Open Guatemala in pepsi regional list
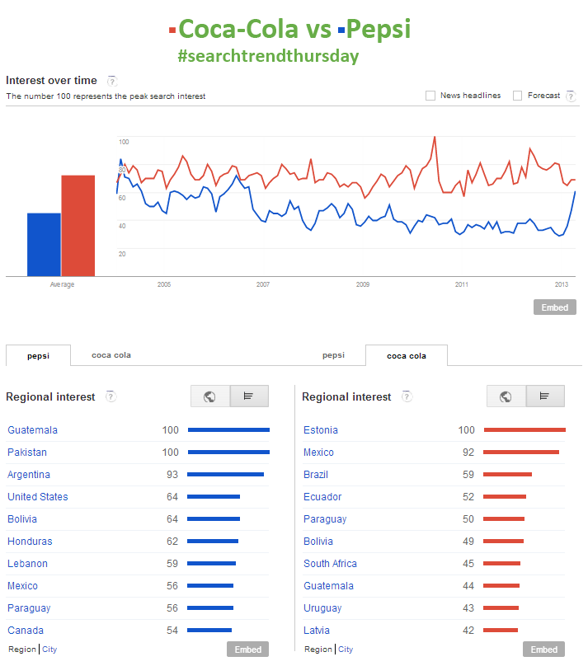Image resolution: width=588 pixels, height=666 pixels. click(32, 429)
